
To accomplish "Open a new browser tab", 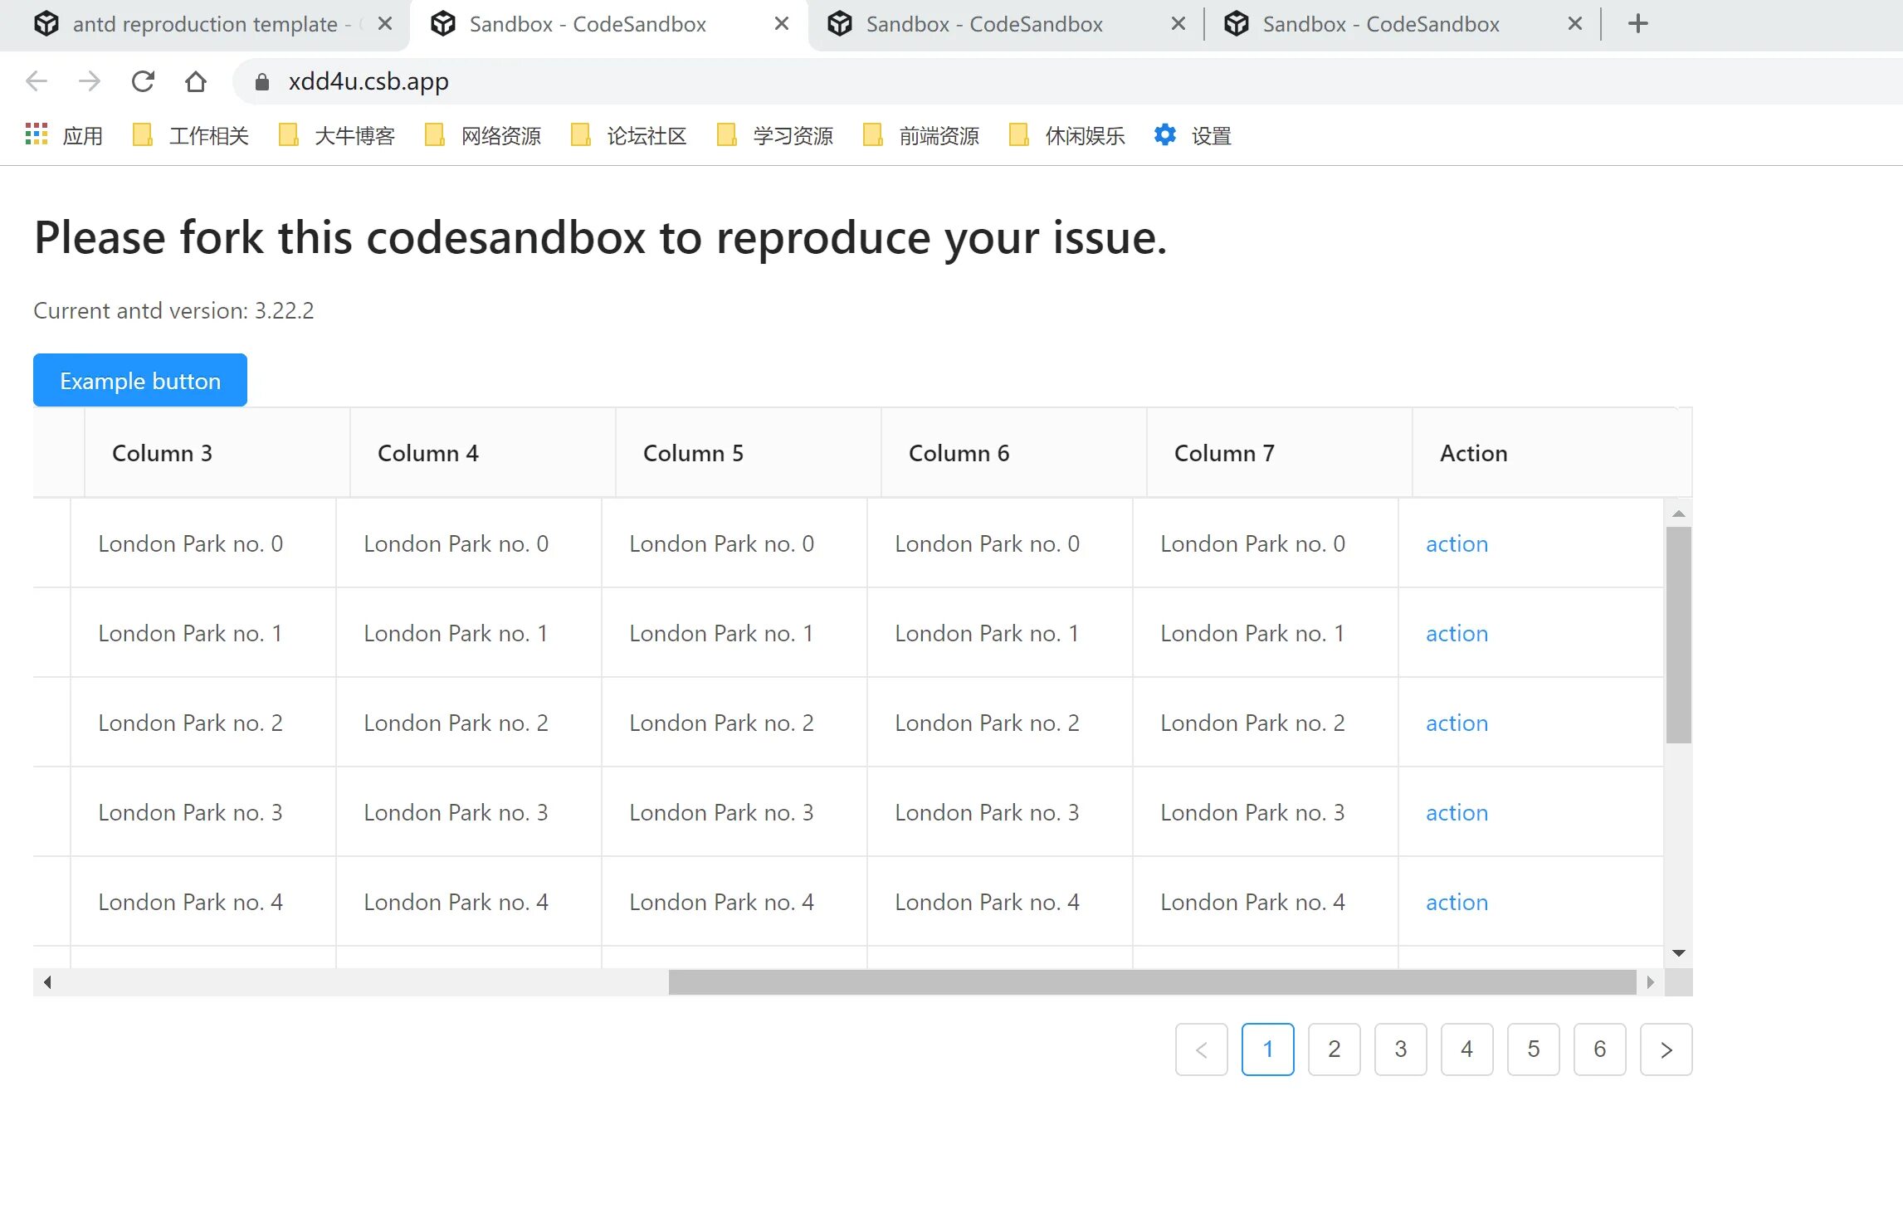I will (x=1637, y=24).
